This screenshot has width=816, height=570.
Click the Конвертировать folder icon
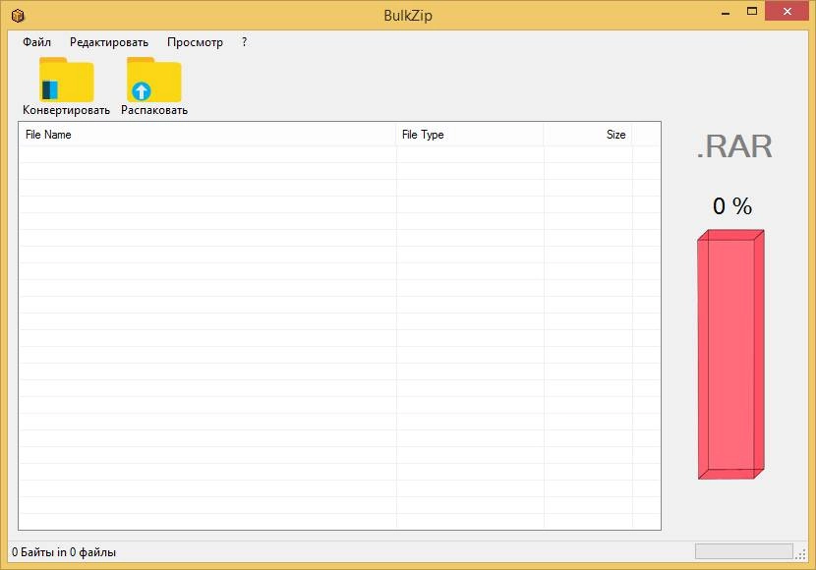[x=66, y=80]
